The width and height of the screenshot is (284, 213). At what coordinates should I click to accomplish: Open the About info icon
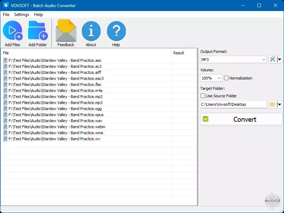[91, 31]
